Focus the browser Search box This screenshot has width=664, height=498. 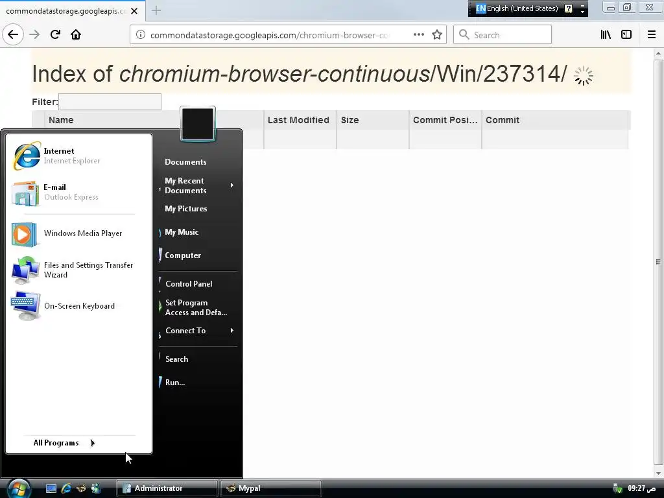[503, 35]
